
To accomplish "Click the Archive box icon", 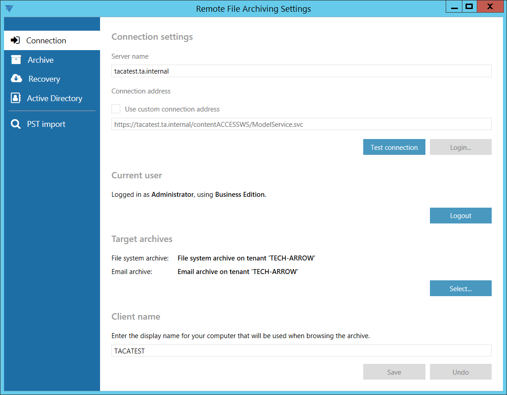I will 16,60.
